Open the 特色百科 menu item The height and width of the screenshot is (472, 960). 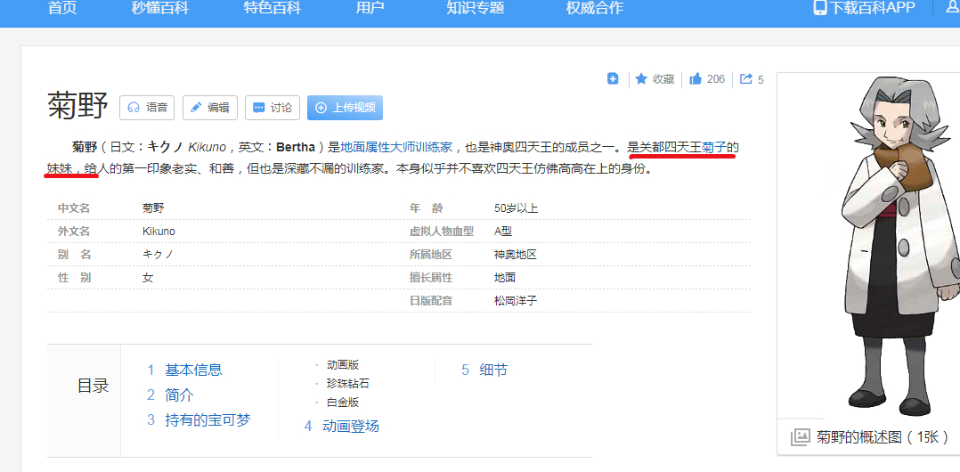pyautogui.click(x=273, y=8)
